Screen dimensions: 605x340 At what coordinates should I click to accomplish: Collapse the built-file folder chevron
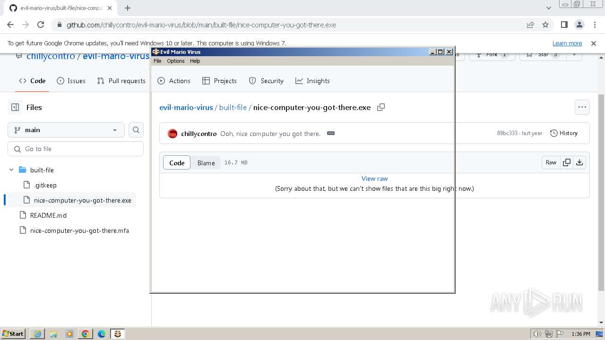[x=11, y=170]
